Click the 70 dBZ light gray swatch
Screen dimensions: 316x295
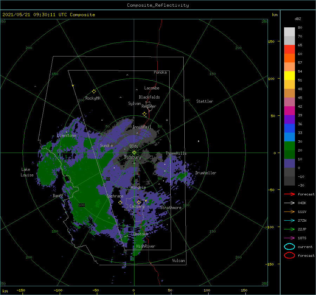coord(289,32)
